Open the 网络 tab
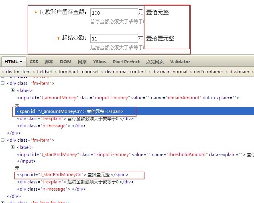254x203 pixels. coord(82,62)
